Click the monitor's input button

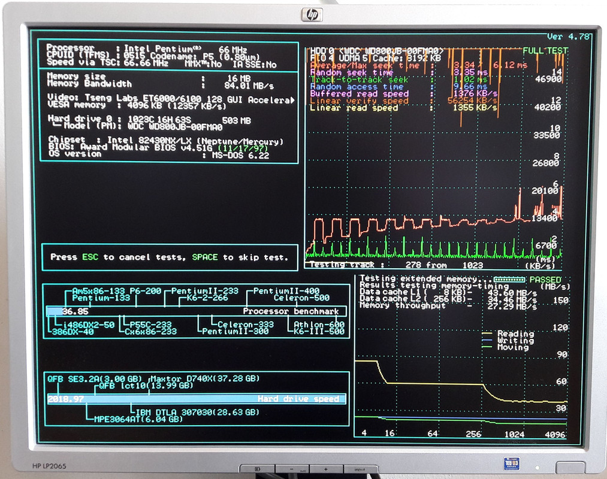(360, 469)
